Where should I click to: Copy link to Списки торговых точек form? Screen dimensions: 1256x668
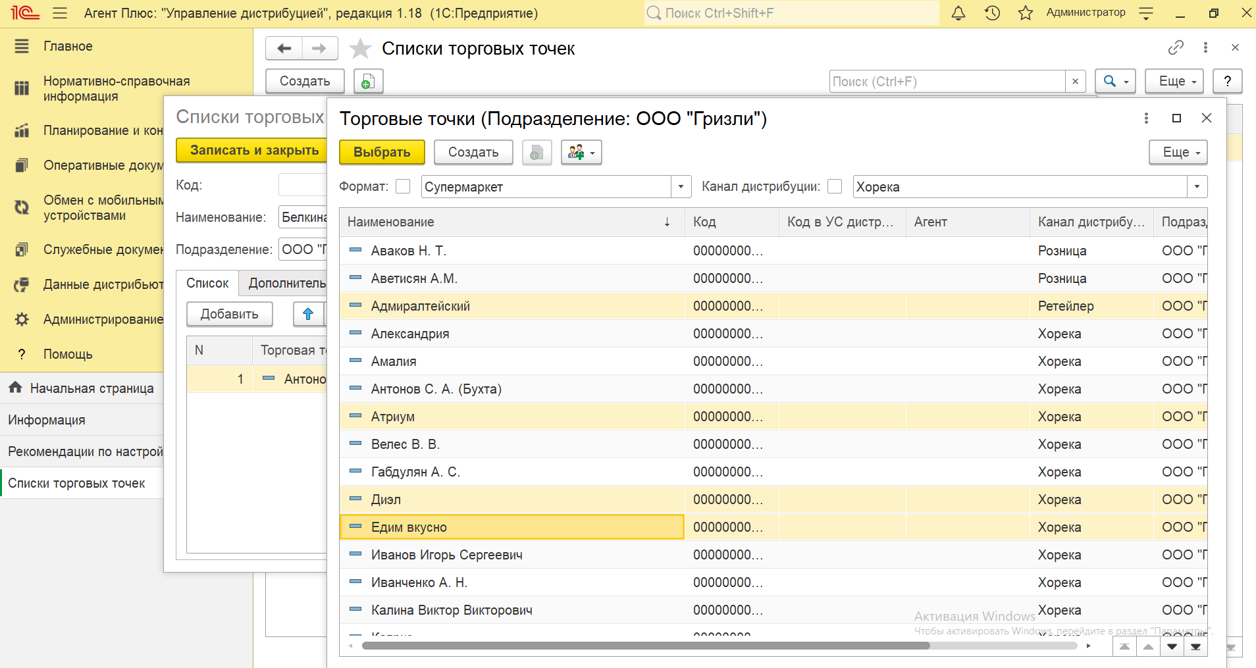pos(1176,47)
